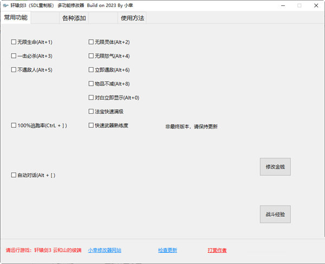Screen dimensions: 325x264
Task: Click 检查更新 link
Action: (167, 250)
